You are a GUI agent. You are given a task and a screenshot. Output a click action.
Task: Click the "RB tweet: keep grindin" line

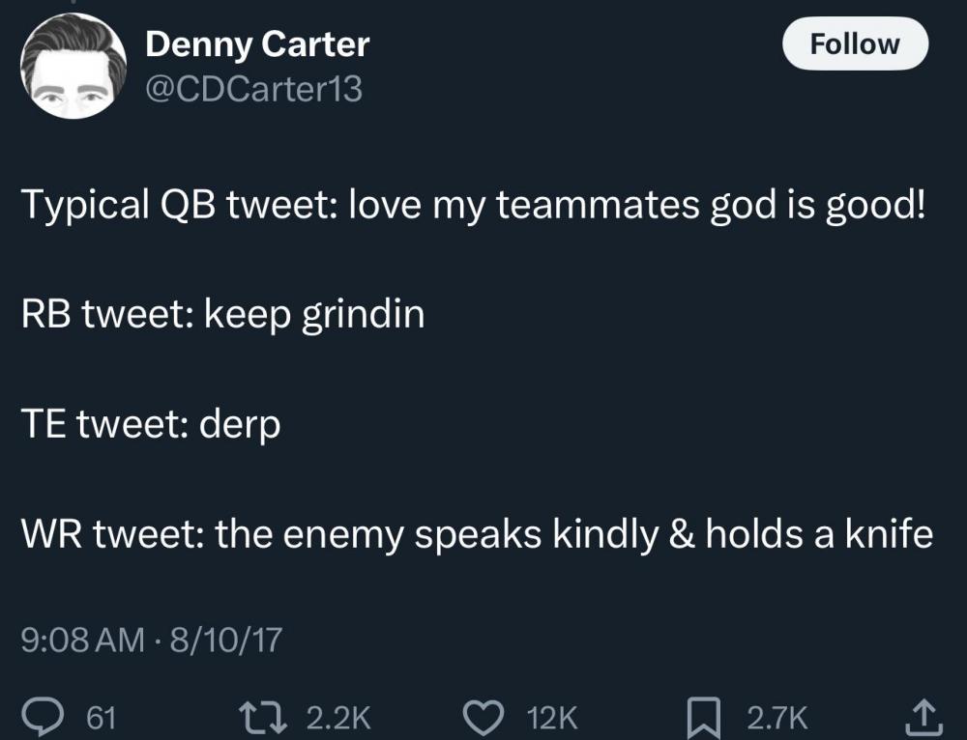point(222,315)
